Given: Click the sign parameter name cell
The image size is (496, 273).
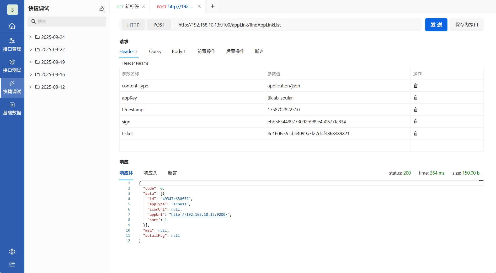Looking at the screenshot, I should click(192, 122).
